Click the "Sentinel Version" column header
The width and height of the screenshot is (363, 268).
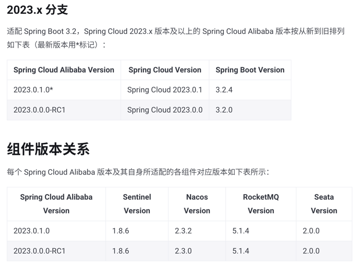(137, 204)
